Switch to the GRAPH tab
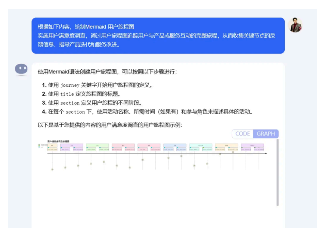Viewport: 325px width, 228px height. point(266,134)
